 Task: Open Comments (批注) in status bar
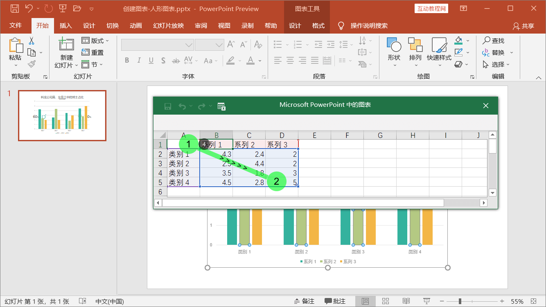335,301
